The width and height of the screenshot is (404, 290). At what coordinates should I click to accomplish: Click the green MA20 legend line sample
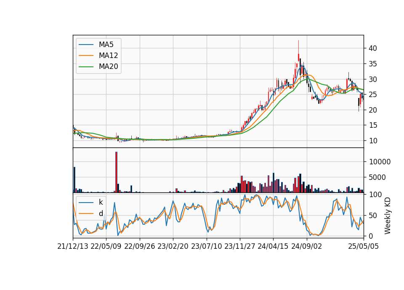point(86,66)
